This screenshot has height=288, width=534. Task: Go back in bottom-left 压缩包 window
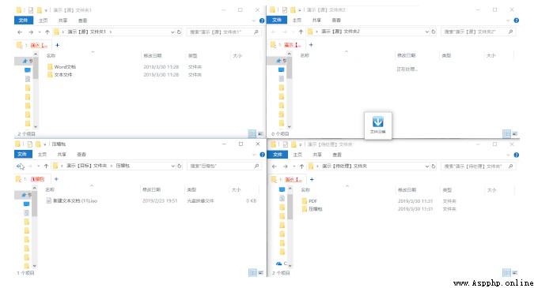click(x=19, y=166)
